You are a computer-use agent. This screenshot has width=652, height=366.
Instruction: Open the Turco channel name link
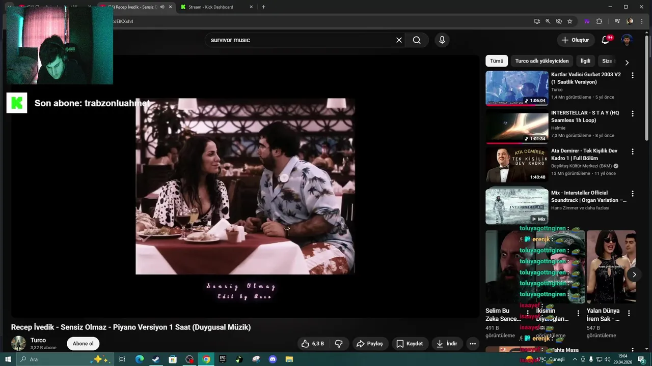point(38,340)
